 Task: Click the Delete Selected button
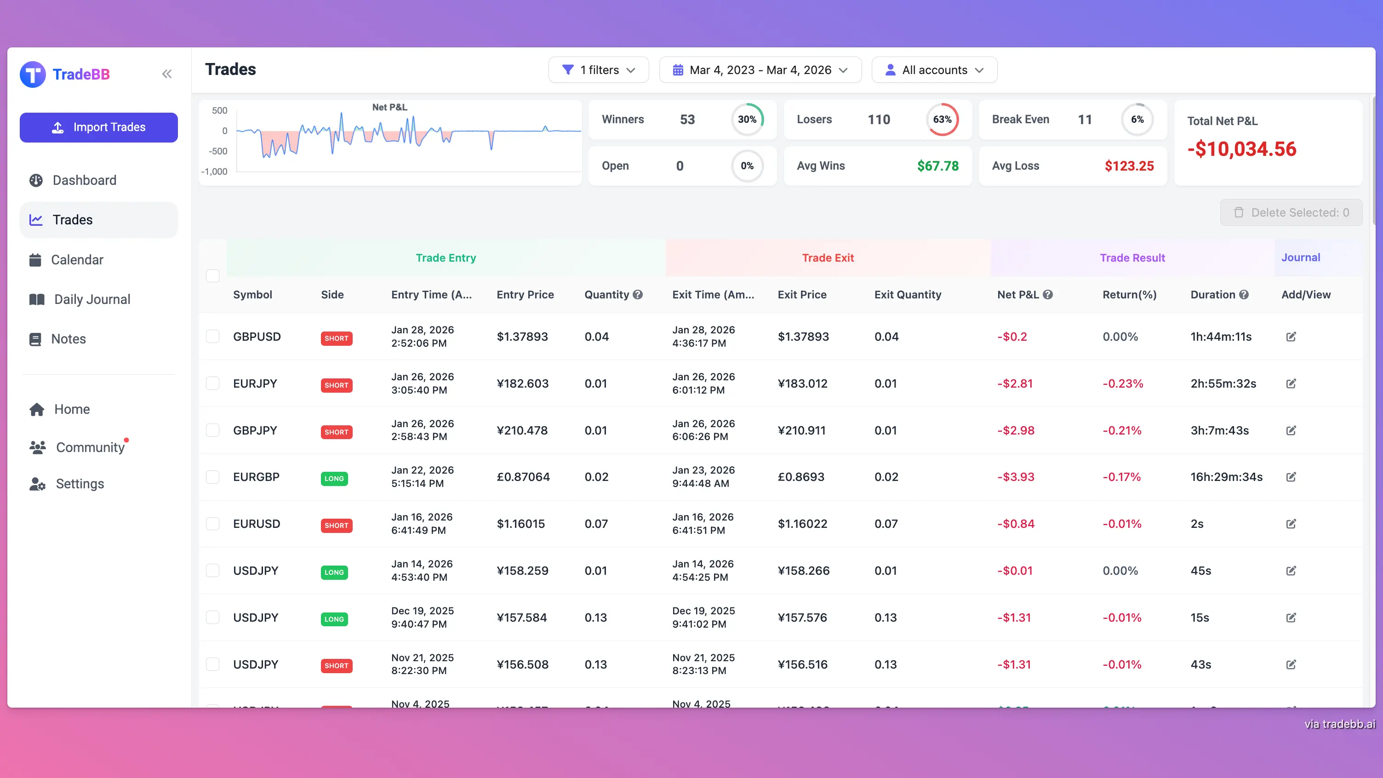tap(1291, 212)
